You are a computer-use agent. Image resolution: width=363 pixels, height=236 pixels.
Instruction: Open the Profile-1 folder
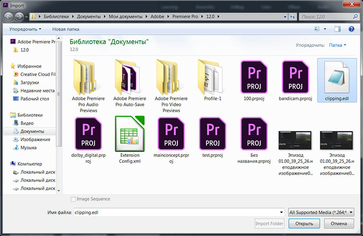(x=212, y=80)
